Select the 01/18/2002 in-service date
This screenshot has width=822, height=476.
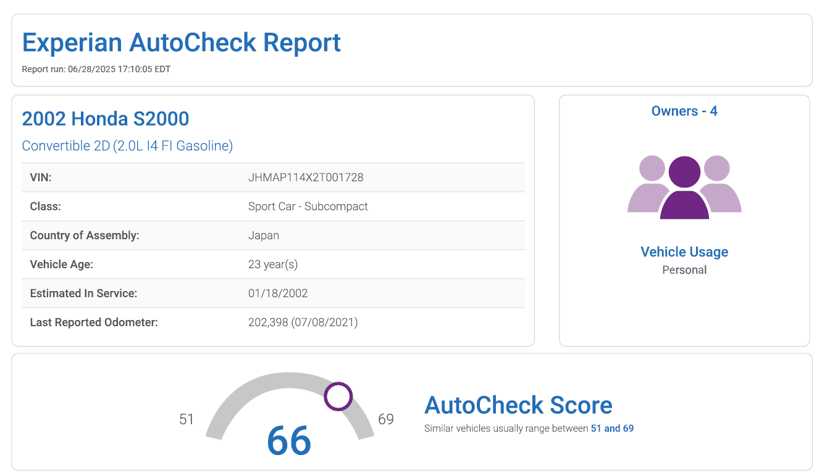click(278, 293)
